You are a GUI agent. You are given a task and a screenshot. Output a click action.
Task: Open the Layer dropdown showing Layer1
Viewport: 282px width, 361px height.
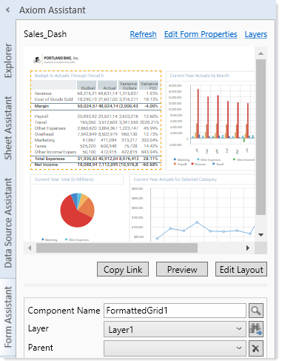(175, 329)
